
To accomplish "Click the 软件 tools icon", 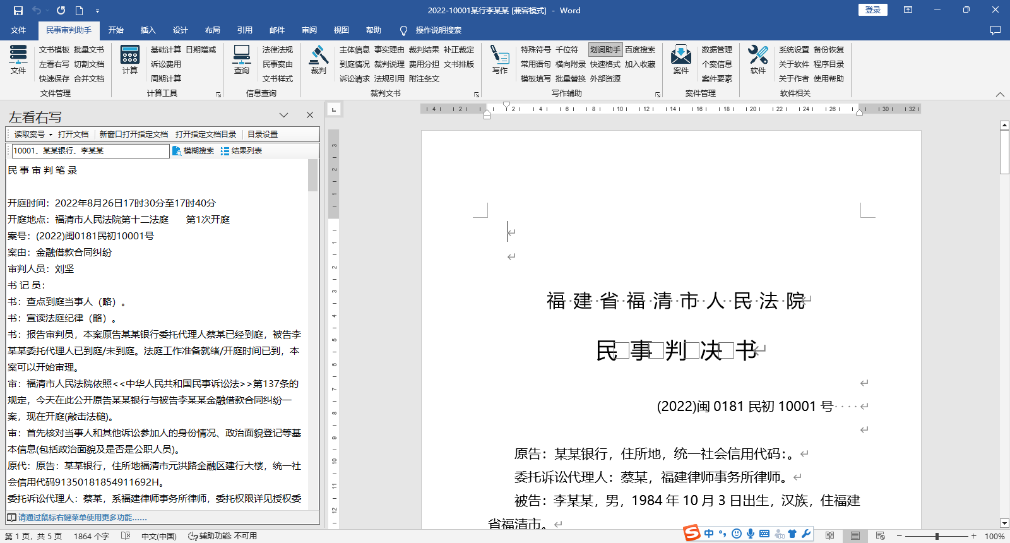I will click(758, 59).
